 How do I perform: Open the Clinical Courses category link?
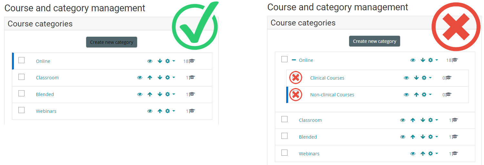click(327, 78)
